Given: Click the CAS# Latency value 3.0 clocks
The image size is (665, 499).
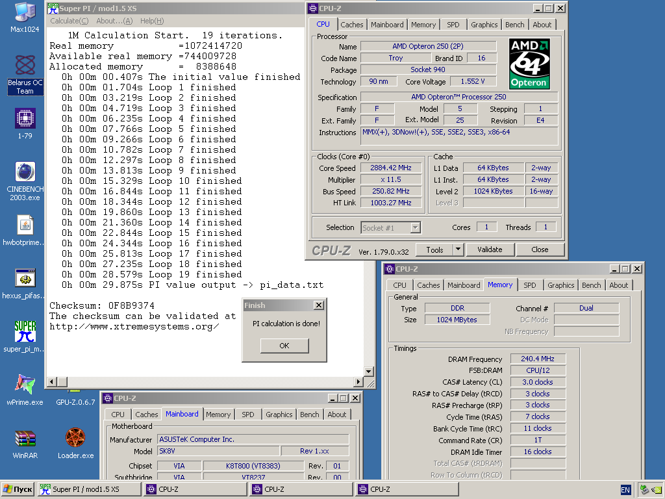Looking at the screenshot, I should pos(537,382).
